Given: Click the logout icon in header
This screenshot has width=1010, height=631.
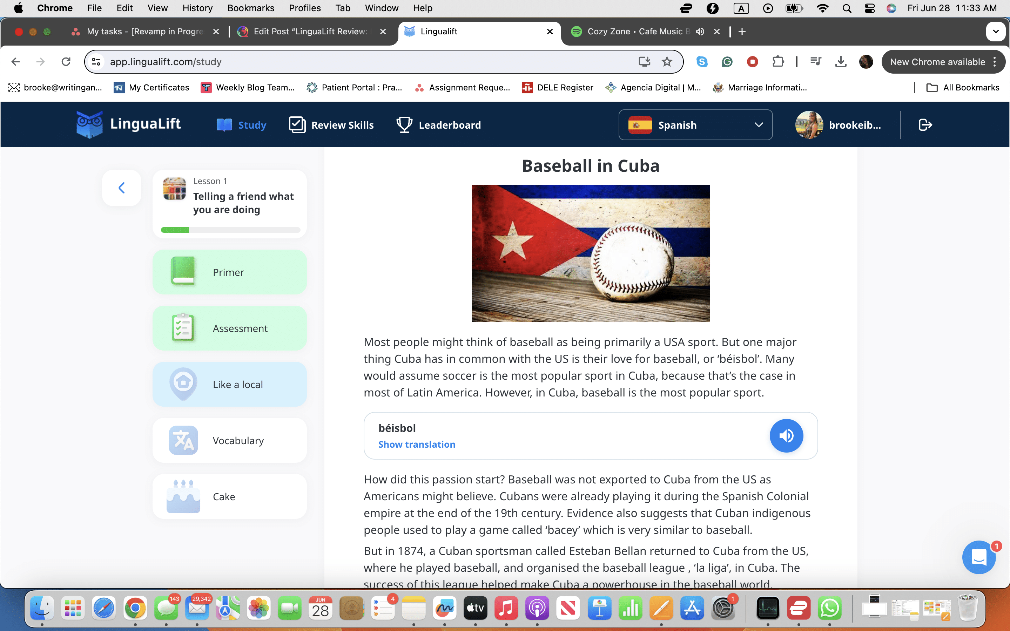Looking at the screenshot, I should click(925, 125).
